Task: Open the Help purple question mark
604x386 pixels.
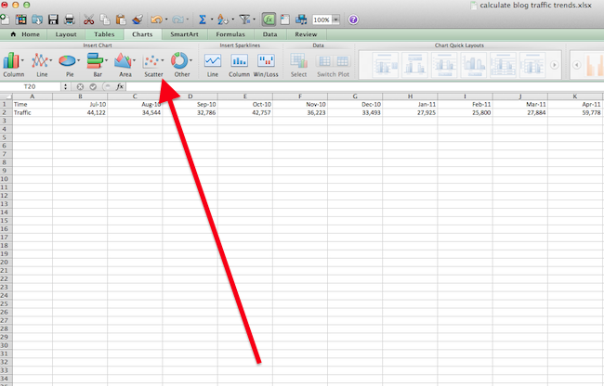Action: (x=354, y=19)
